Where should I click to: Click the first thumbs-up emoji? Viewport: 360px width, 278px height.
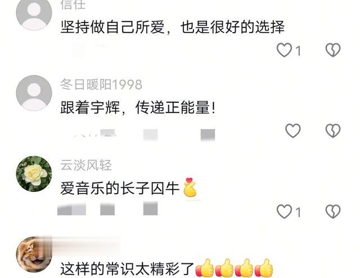click(x=204, y=268)
